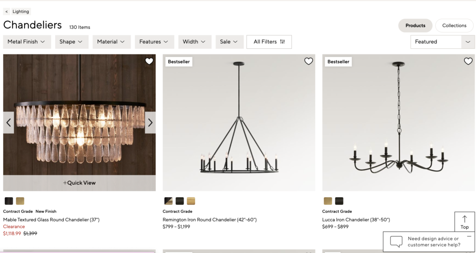
Task: Expand the Shape filter dropdown
Action: click(72, 41)
